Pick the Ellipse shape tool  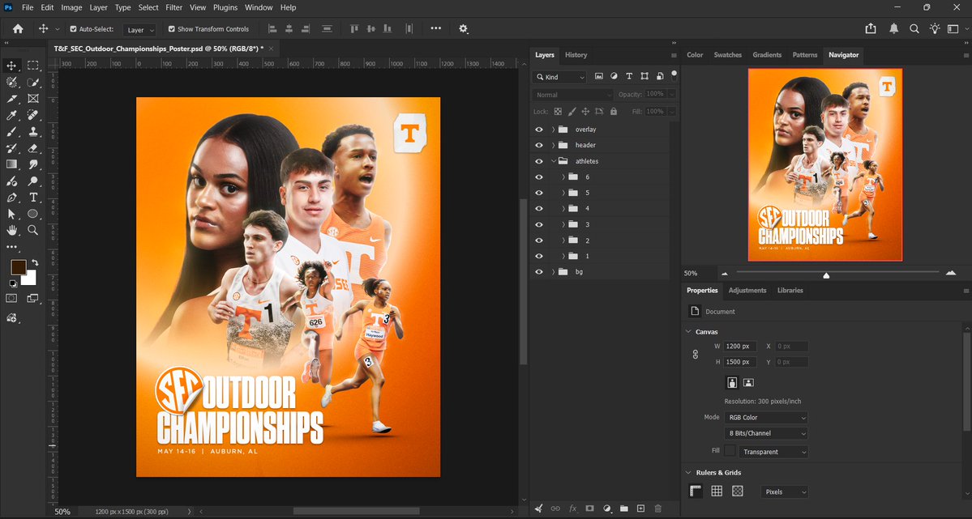[33, 214]
